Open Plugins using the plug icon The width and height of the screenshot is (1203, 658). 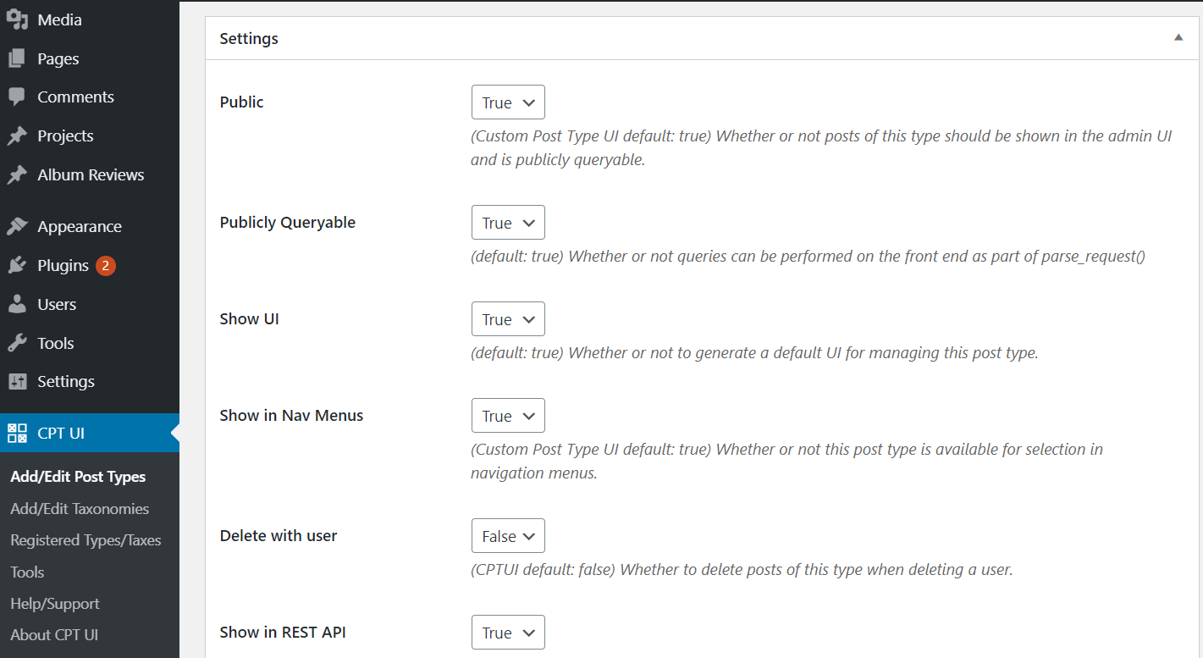click(17, 265)
